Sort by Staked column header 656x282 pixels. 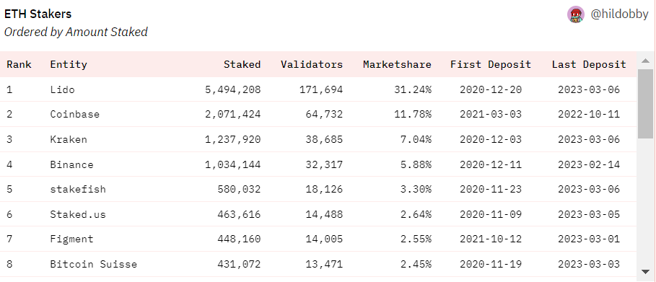[x=242, y=64]
